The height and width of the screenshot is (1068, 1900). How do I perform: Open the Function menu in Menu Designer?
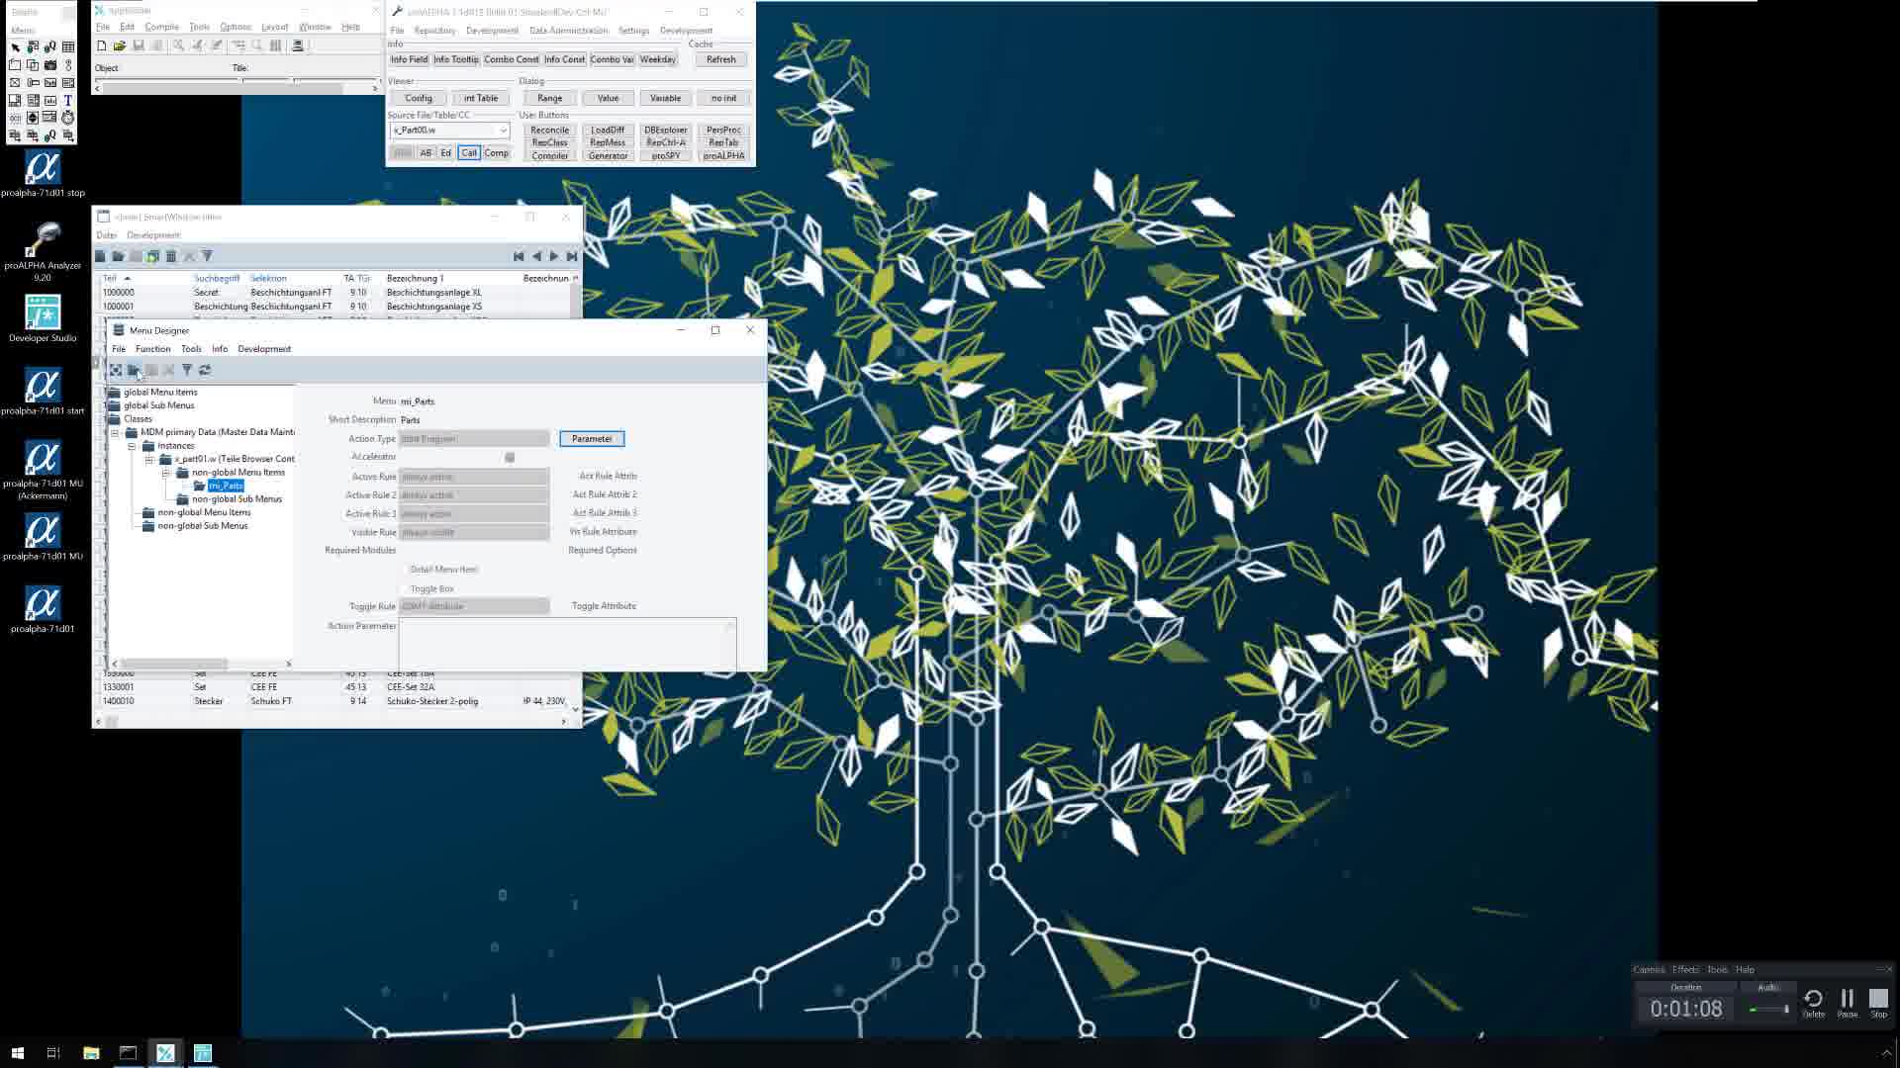pyautogui.click(x=152, y=349)
